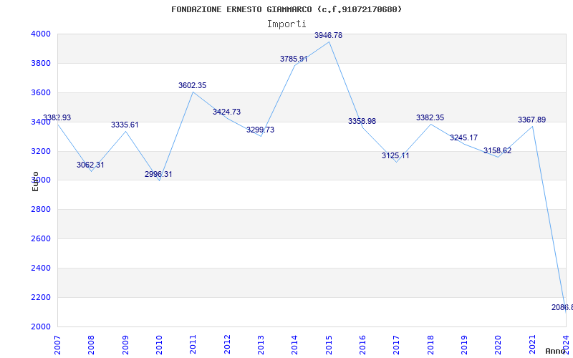The height and width of the screenshot is (358, 573).
Task: Click y-axis value 2200
Action: tap(42, 297)
